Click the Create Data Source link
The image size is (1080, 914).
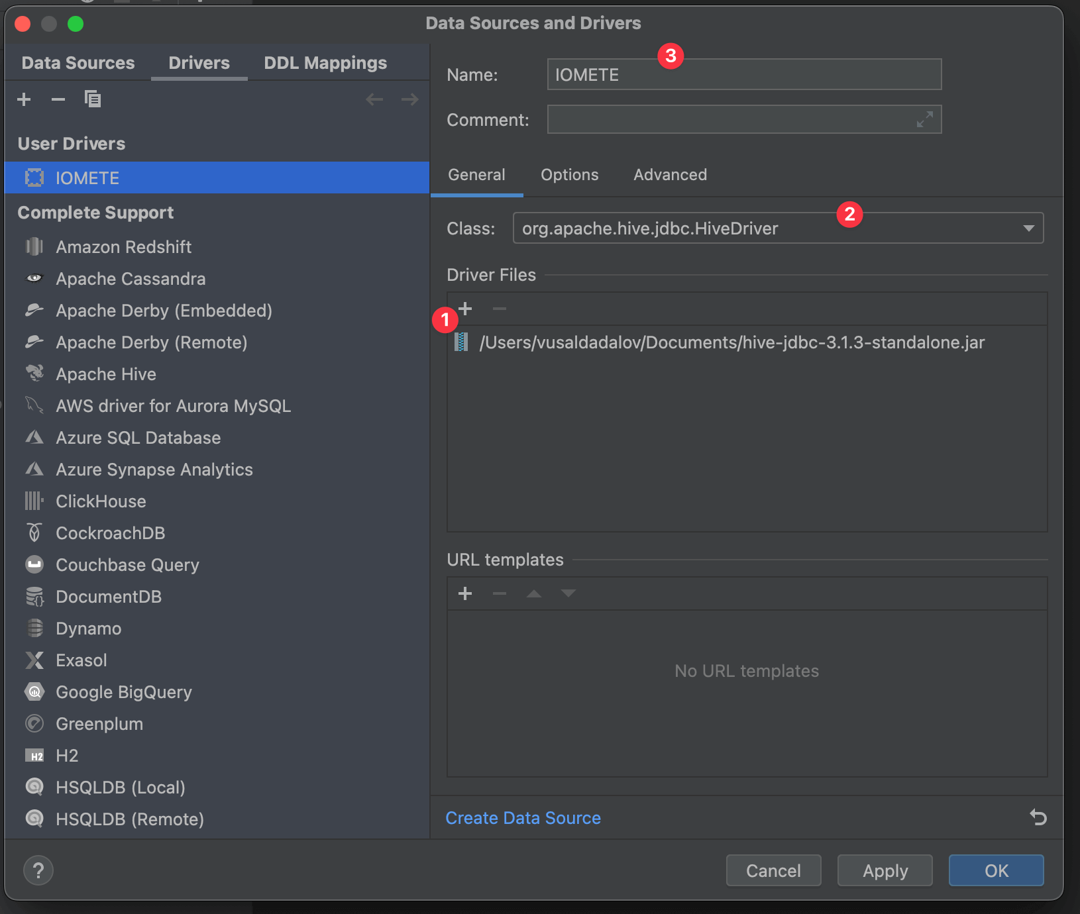point(523,818)
